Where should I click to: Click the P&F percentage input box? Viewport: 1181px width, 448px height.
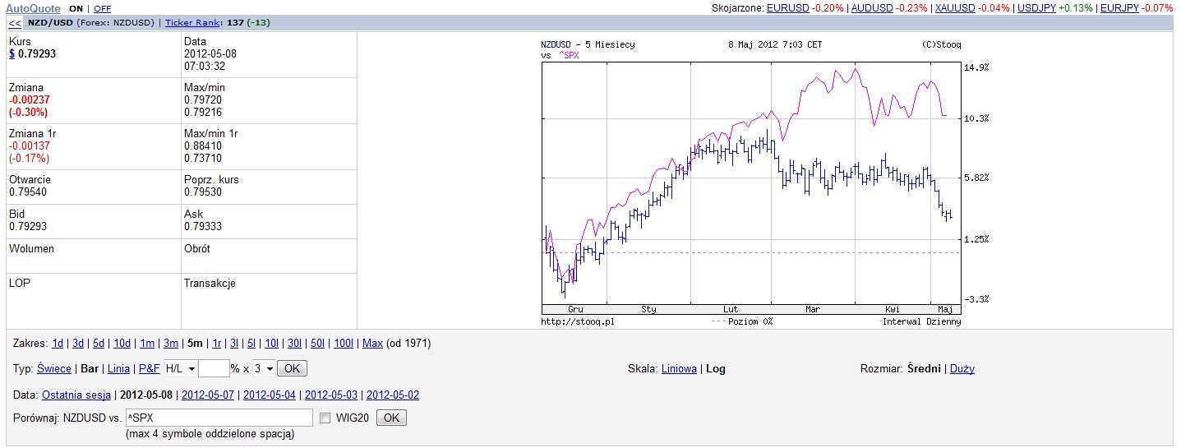coord(213,368)
